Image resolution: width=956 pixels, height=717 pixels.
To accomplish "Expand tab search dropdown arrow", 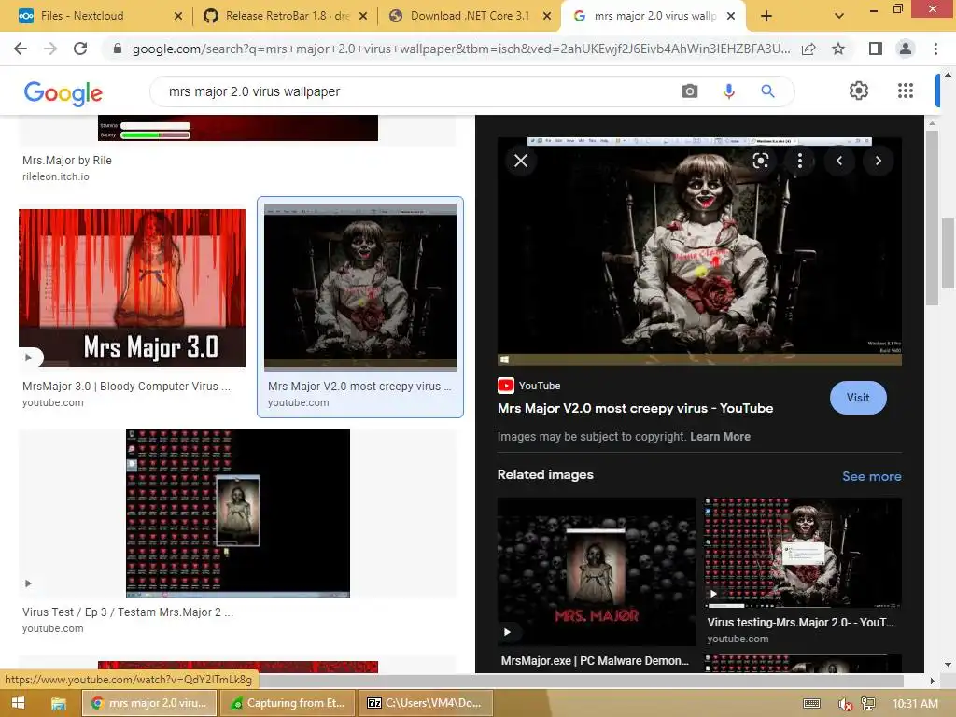I will click(x=839, y=17).
